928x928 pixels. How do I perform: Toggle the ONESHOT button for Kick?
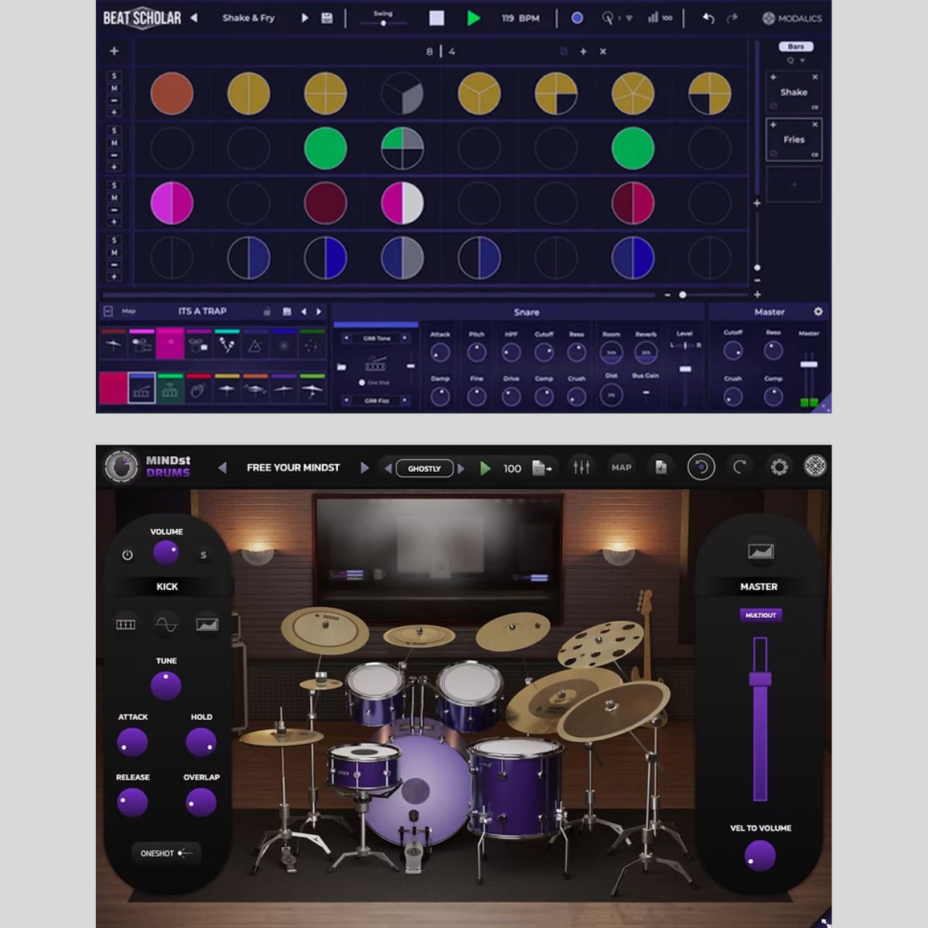pyautogui.click(x=165, y=853)
